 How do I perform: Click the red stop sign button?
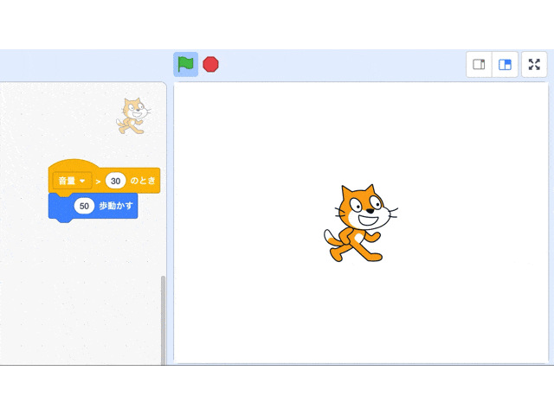tap(211, 64)
